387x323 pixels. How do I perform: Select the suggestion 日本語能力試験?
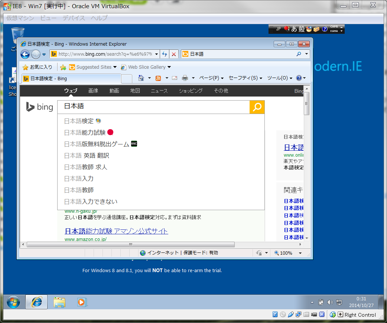161,133
